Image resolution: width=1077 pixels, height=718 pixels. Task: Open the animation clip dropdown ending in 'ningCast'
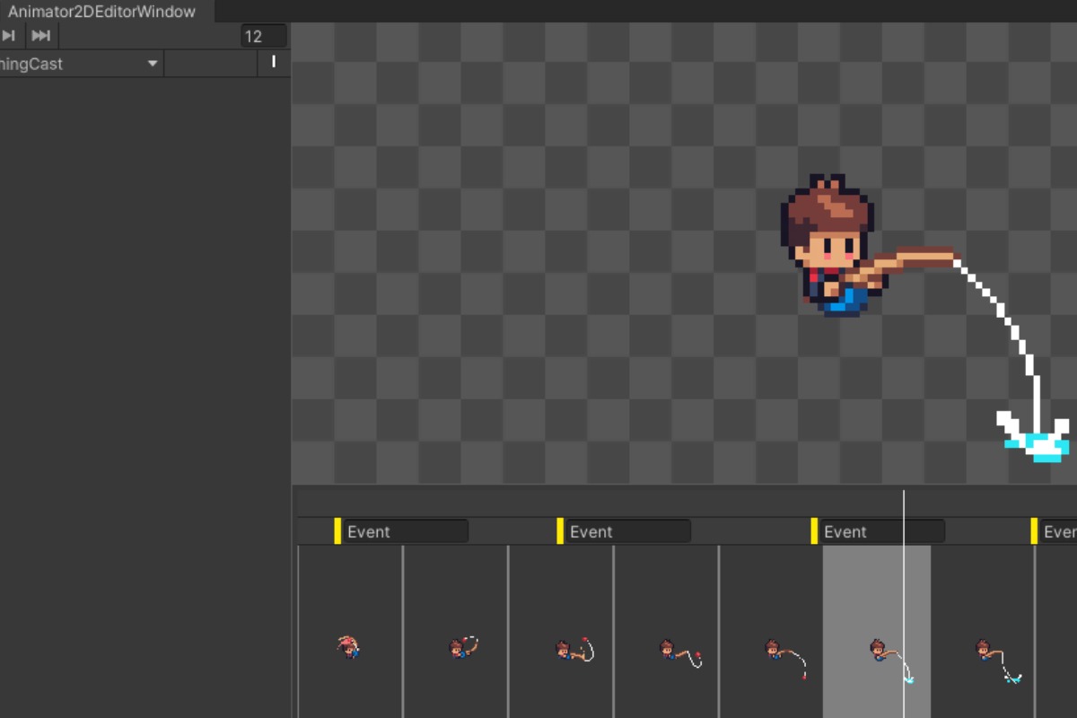click(79, 64)
